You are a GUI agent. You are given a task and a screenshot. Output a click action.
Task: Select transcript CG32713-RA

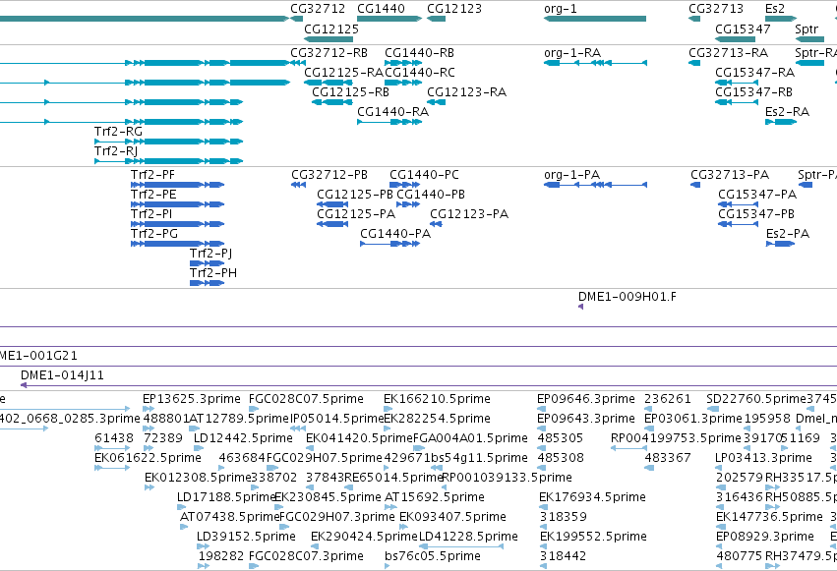click(694, 63)
